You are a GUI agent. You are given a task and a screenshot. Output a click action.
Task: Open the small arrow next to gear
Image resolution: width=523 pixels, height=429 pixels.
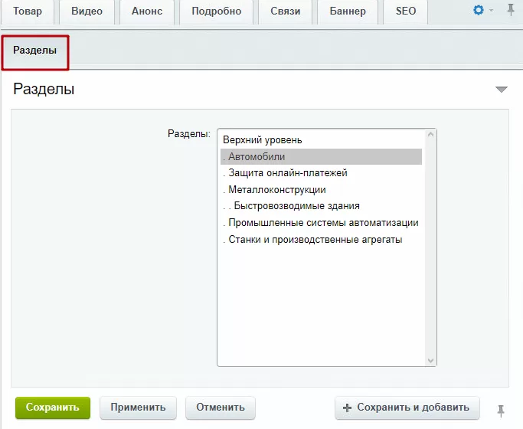pos(491,10)
